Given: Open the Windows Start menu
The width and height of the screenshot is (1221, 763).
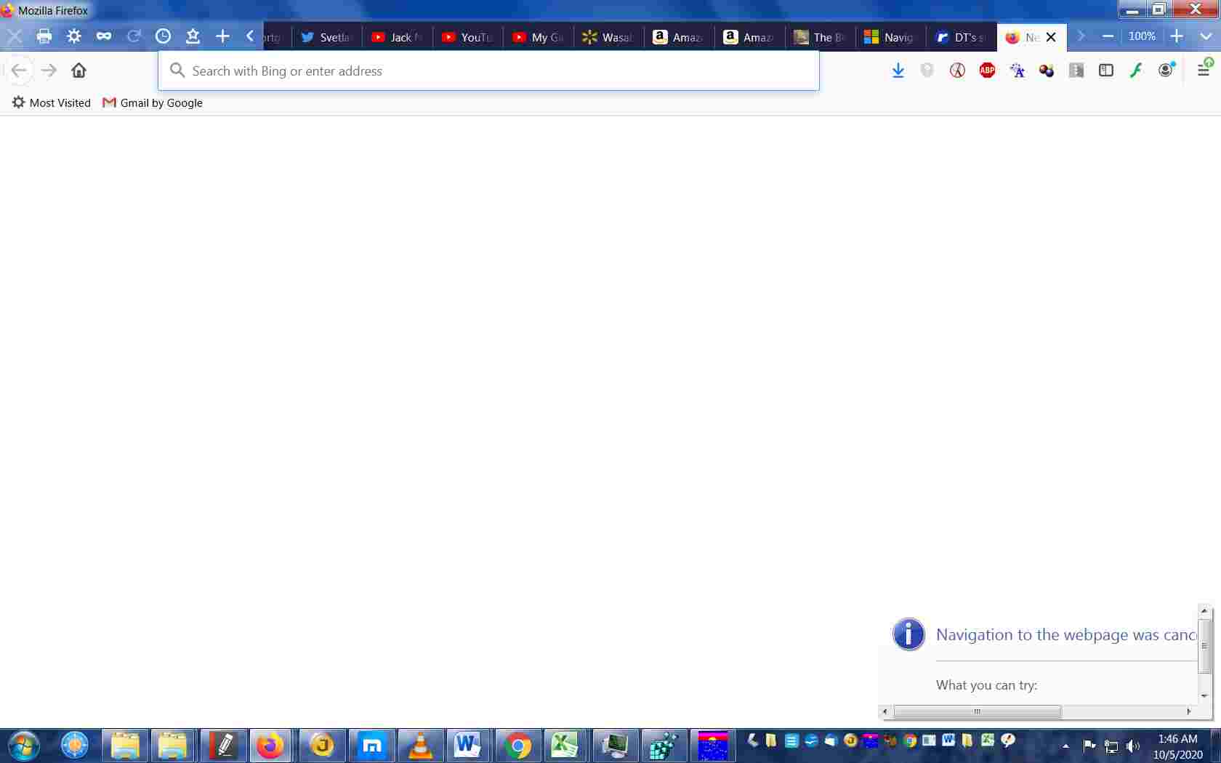Looking at the screenshot, I should pos(23,746).
